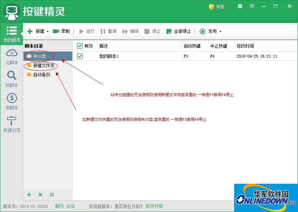Refresh the script list
Image resolution: width=298 pixels, height=212 pixels.
52,195
